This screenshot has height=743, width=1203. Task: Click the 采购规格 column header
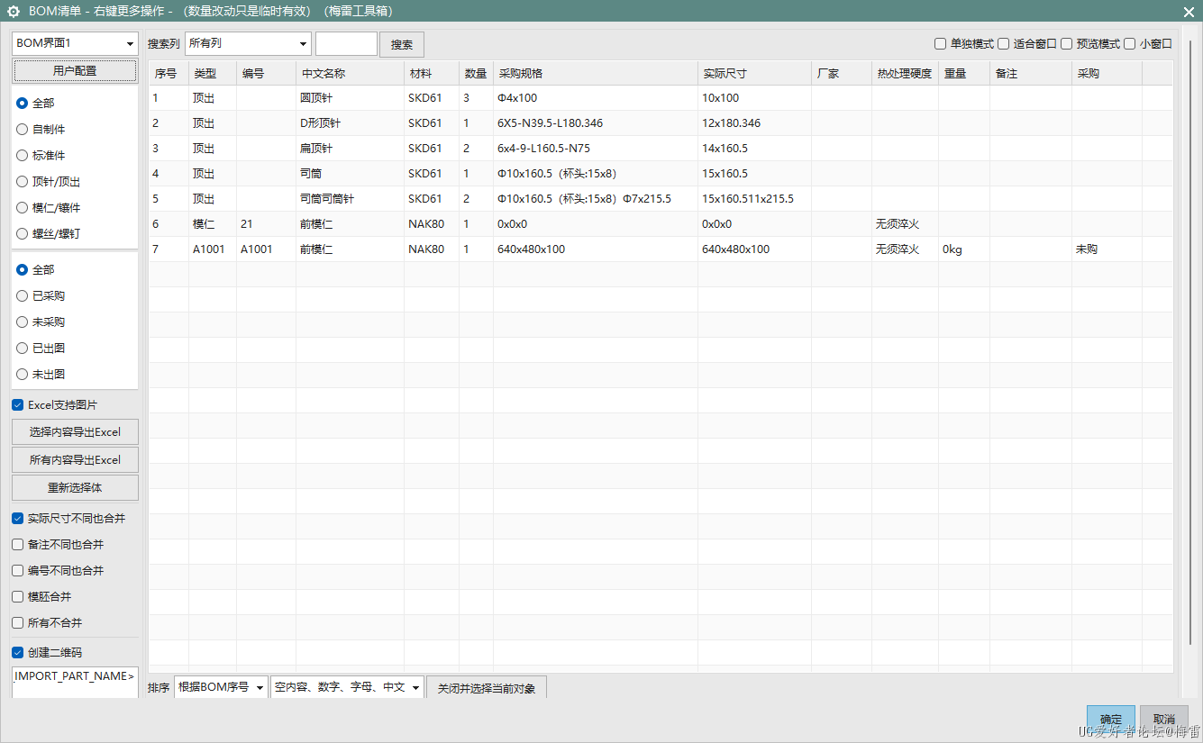(x=596, y=74)
